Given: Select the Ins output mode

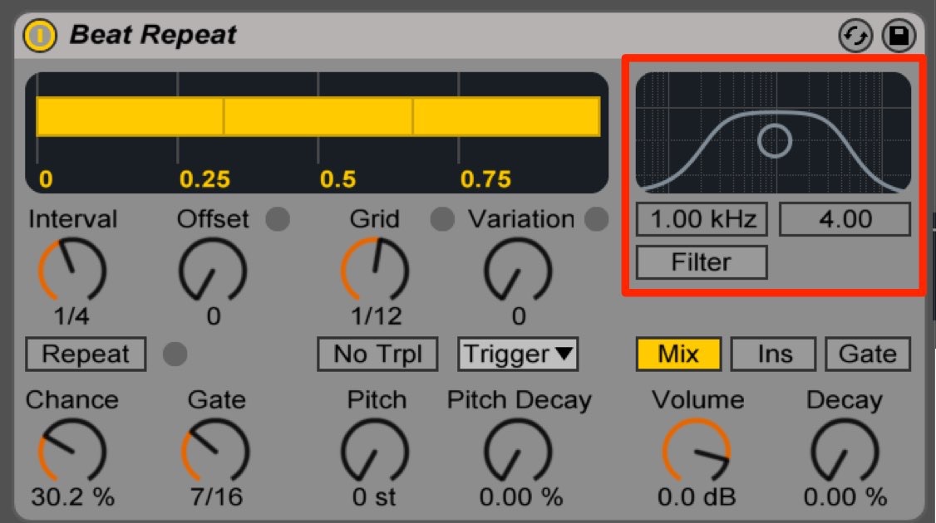Looking at the screenshot, I should tap(774, 354).
